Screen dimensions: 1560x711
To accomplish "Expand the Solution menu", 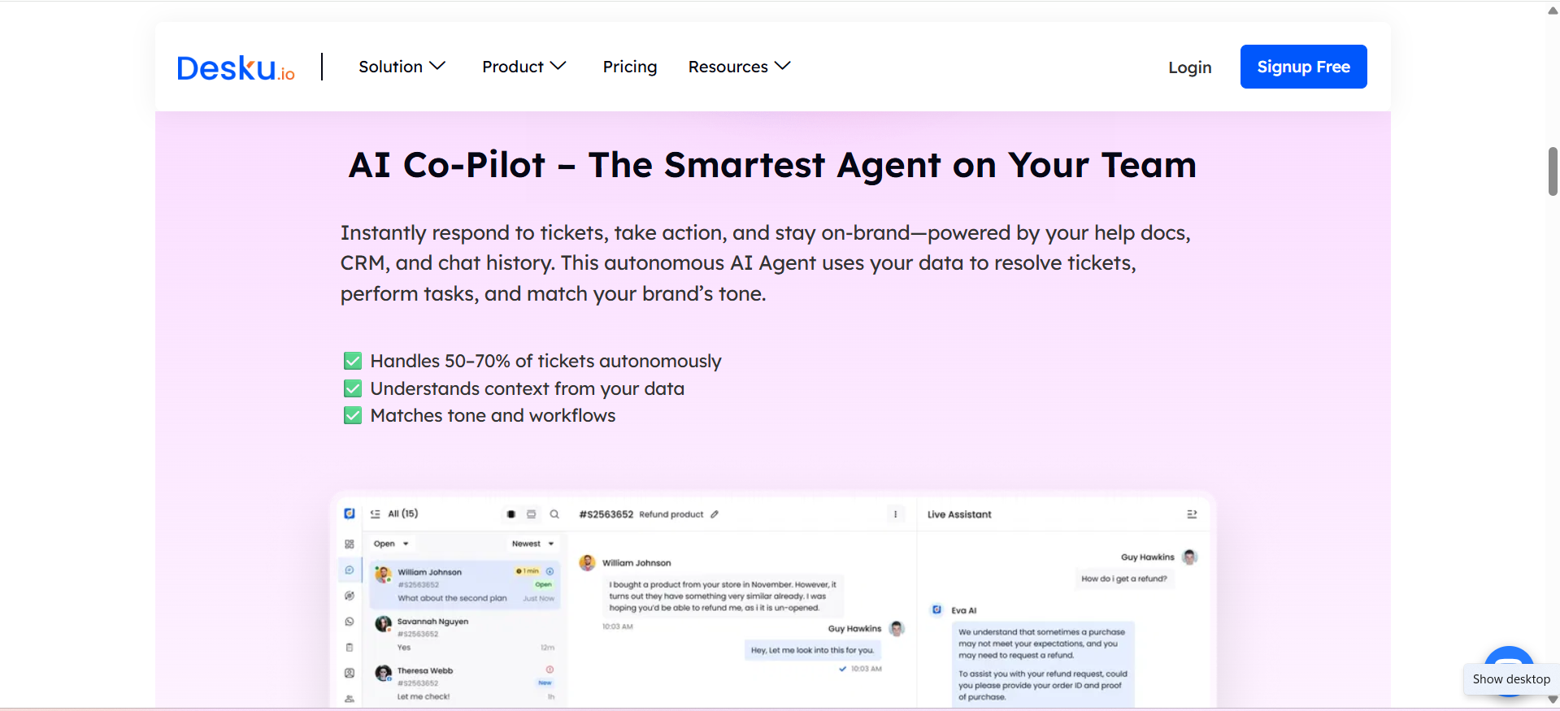I will tap(402, 67).
